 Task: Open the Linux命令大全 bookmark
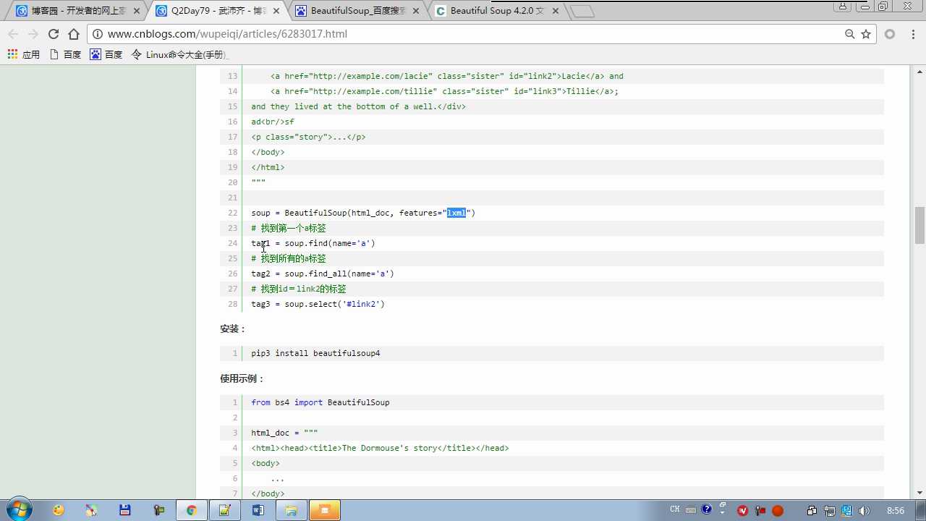point(179,54)
